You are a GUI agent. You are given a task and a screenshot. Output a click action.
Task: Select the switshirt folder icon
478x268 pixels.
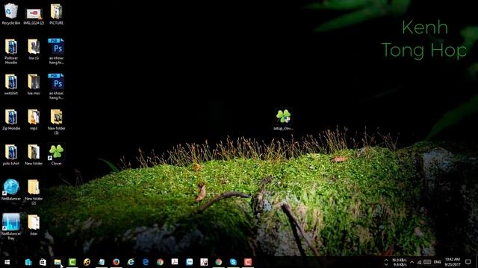[x=11, y=84]
